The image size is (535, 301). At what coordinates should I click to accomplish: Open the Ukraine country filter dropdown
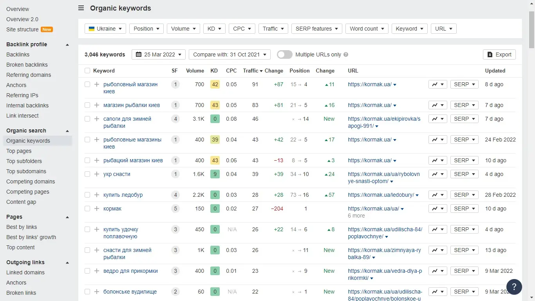[105, 29]
